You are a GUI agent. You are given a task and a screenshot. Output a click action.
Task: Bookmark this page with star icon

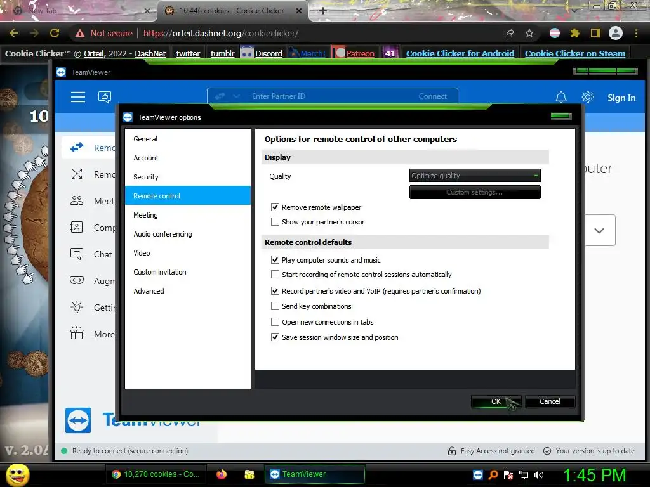click(529, 33)
